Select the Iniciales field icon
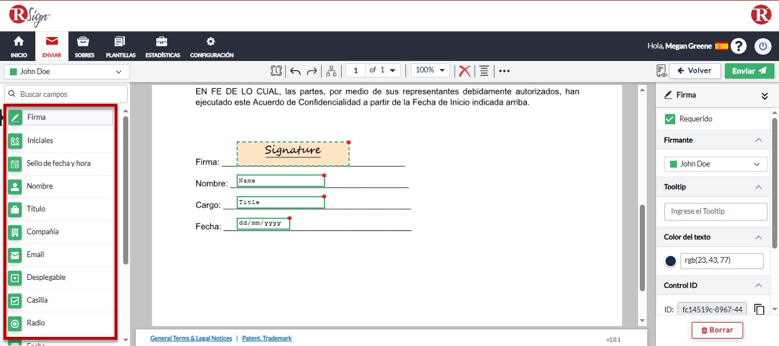 15,140
